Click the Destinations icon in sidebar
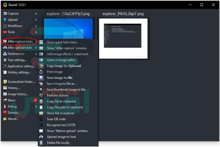Image resolution: width=220 pixels, height=147 pixels. (5, 54)
